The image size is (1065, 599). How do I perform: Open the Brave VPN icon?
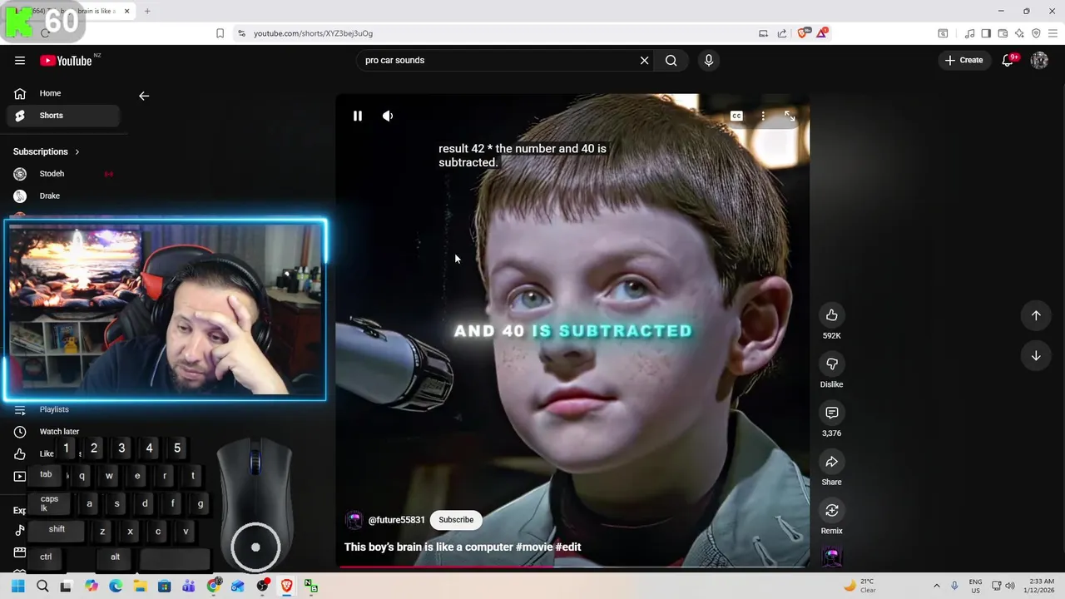click(1036, 33)
